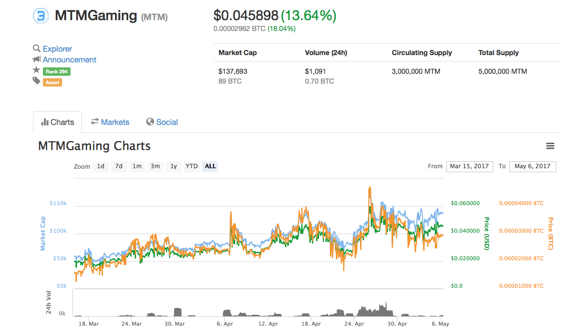Screen dimensions: 573x336
Task: Set chart zoom to YTD
Action: point(191,166)
